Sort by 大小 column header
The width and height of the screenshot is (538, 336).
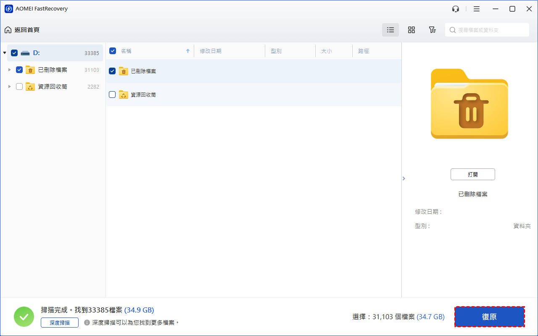coord(327,51)
